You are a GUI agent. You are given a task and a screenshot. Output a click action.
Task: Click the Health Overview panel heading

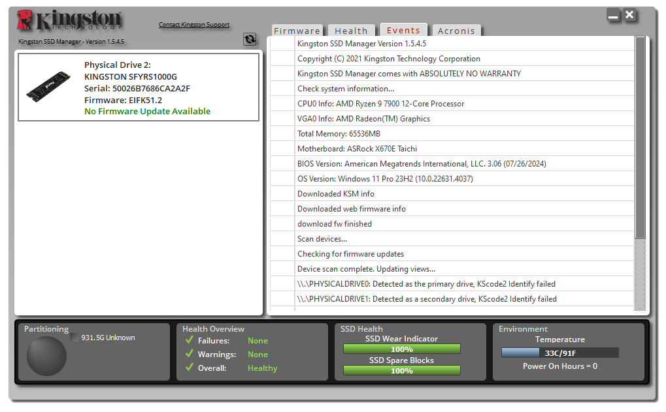(x=213, y=329)
